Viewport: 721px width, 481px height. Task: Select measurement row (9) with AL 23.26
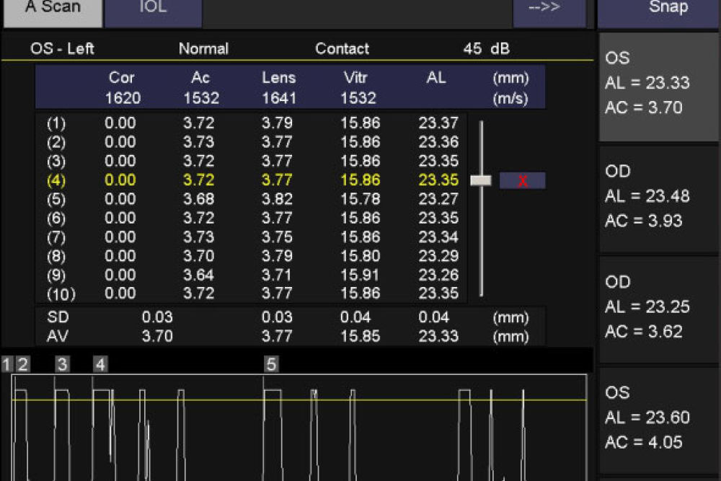(x=252, y=275)
